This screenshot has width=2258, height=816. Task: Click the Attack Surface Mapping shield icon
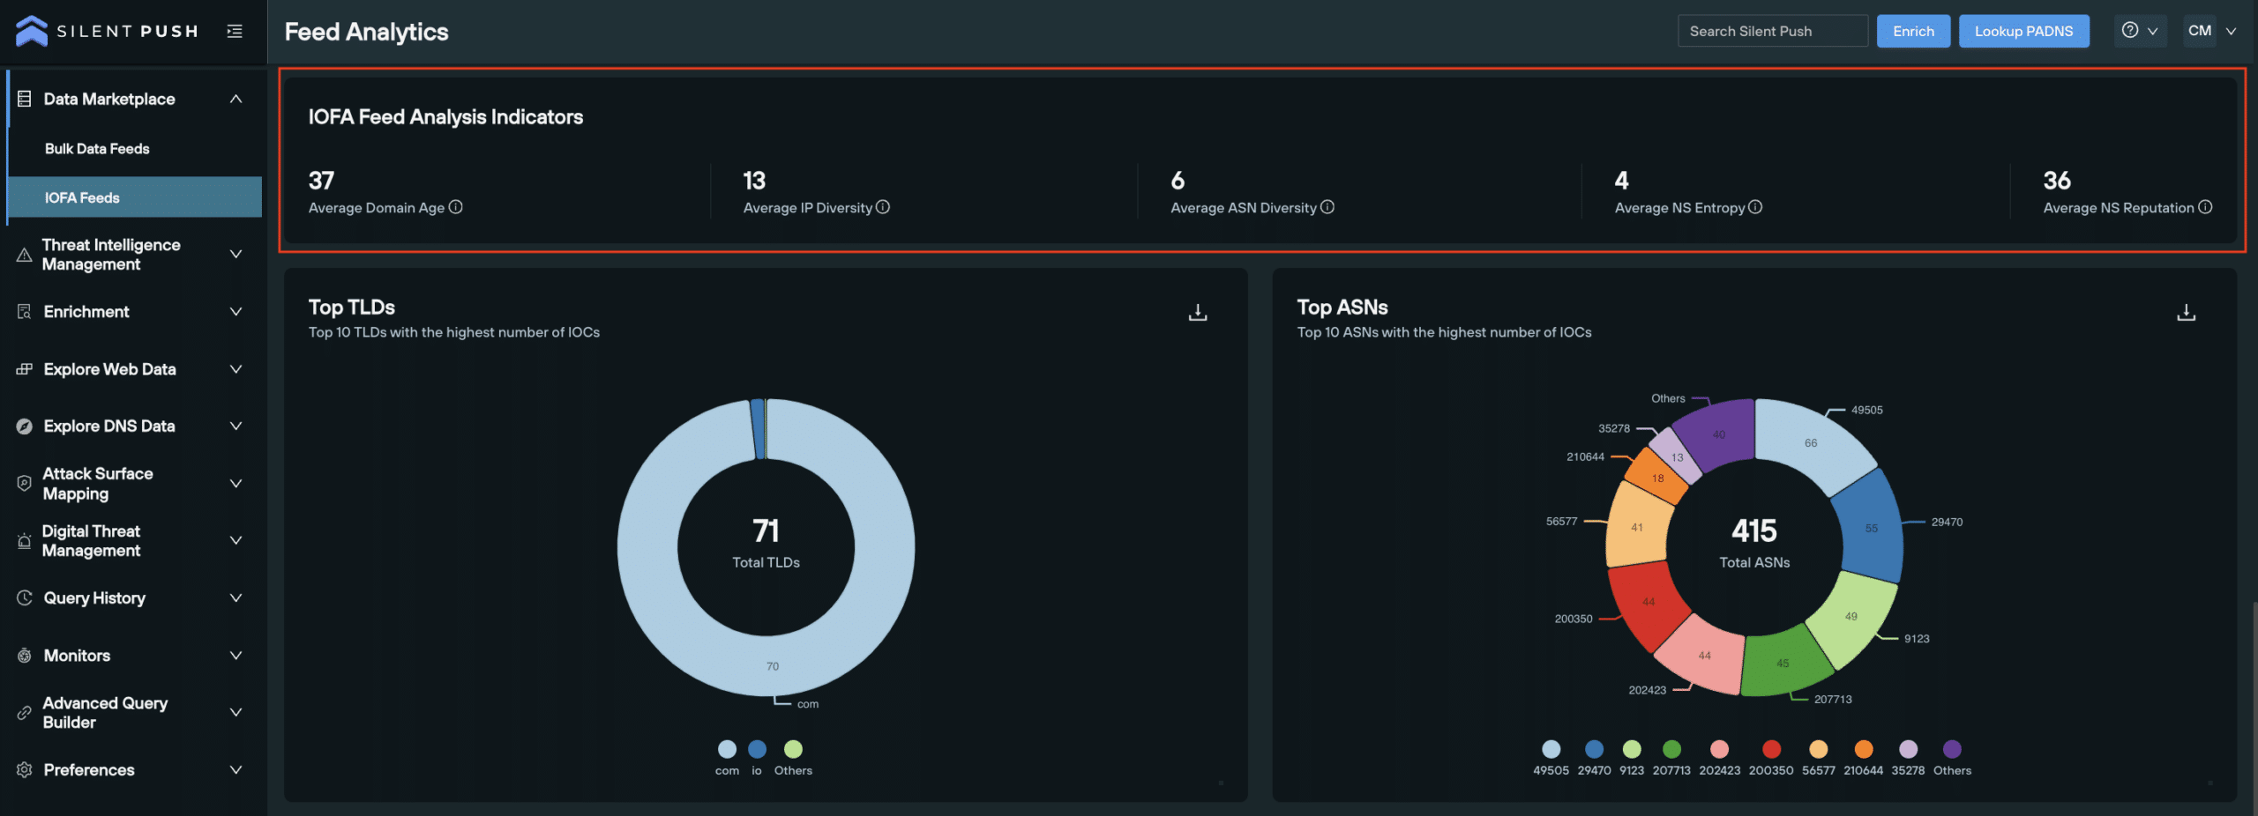click(x=25, y=483)
